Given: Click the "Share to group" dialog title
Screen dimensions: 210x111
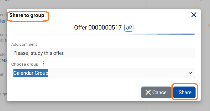Looking at the screenshot, I should point(27,15).
